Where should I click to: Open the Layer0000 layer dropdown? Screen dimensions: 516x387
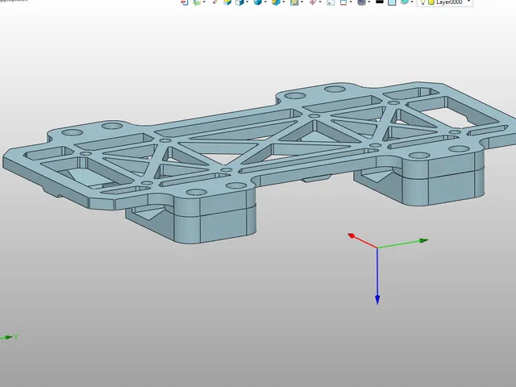point(468,2)
